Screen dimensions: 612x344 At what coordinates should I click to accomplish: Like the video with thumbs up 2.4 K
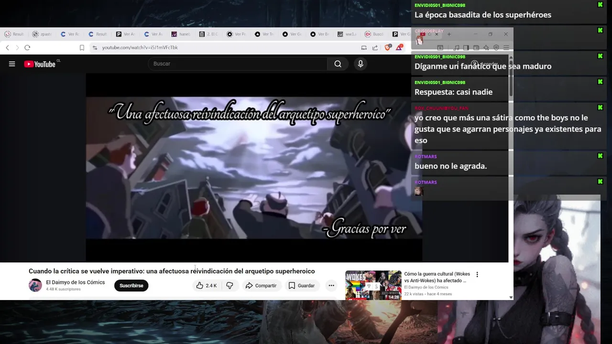pos(207,286)
